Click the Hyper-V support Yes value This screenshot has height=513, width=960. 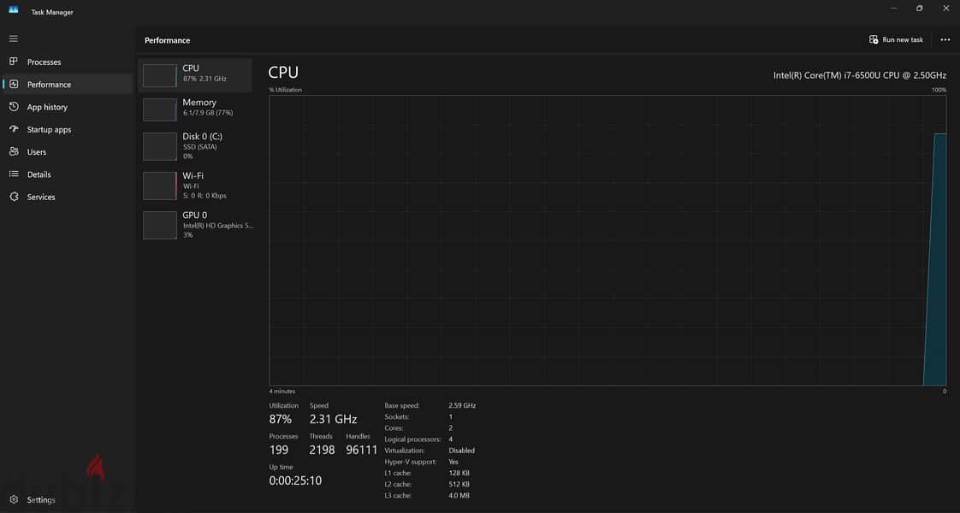point(453,462)
